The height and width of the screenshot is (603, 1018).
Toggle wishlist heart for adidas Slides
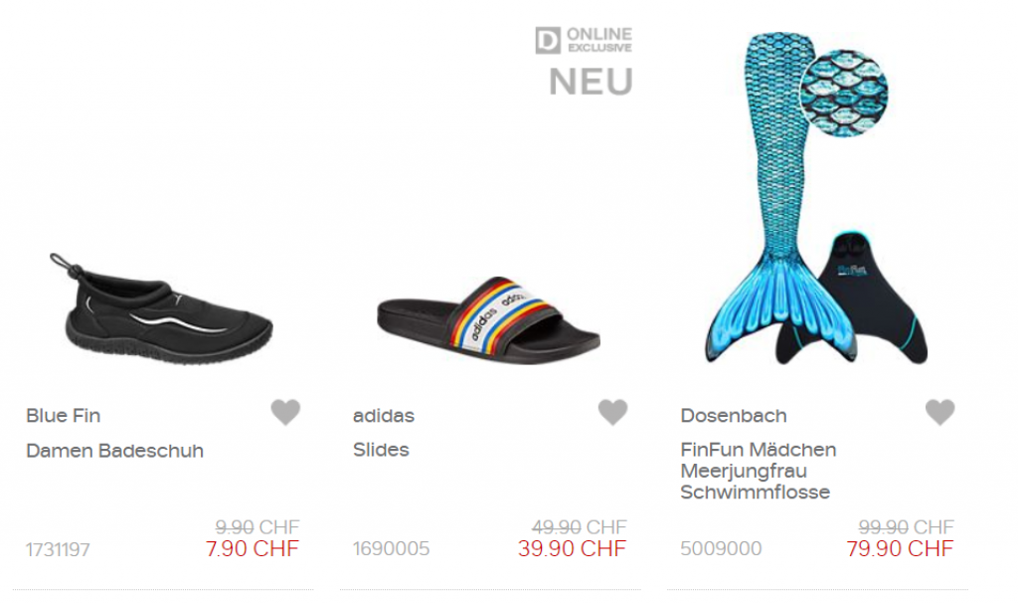click(x=612, y=412)
